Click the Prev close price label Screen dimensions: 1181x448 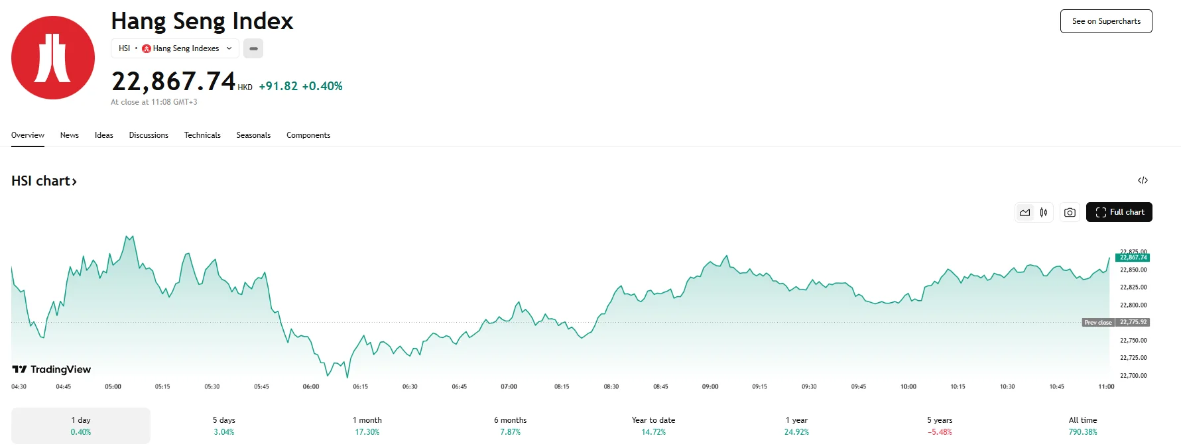click(1098, 323)
